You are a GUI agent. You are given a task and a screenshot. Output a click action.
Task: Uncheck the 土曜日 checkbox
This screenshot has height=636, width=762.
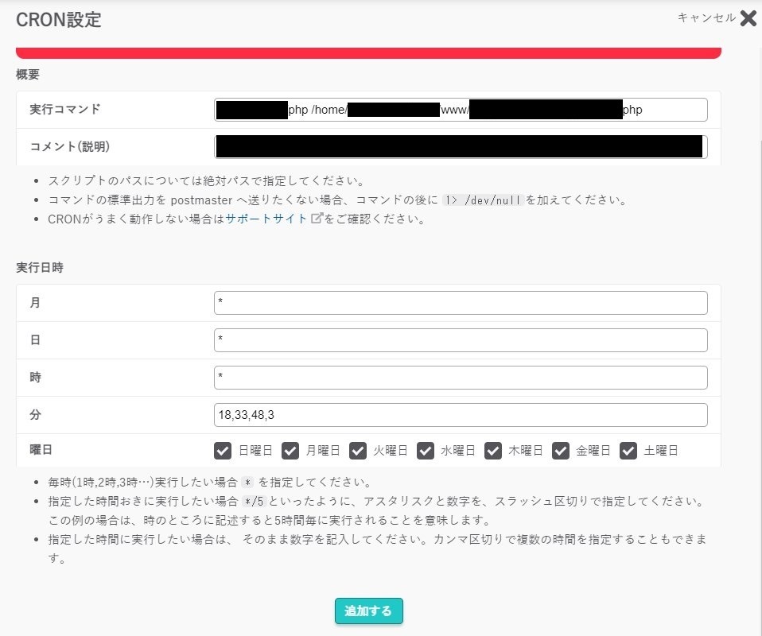click(x=628, y=451)
